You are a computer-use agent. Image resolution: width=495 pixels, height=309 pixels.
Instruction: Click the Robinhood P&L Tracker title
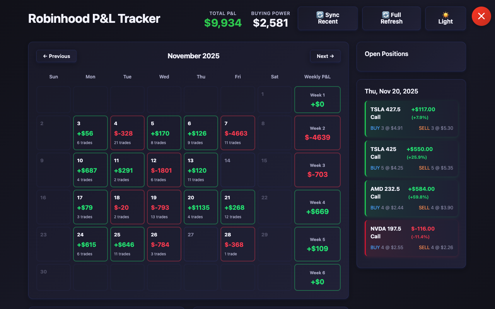point(94,18)
